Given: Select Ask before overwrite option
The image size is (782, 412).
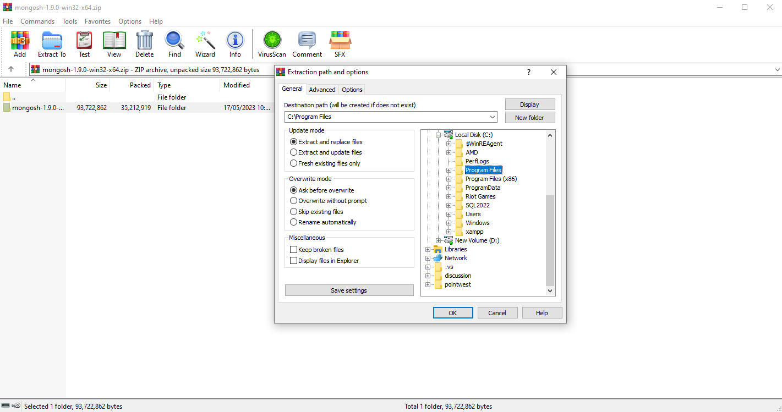Looking at the screenshot, I should click(293, 190).
